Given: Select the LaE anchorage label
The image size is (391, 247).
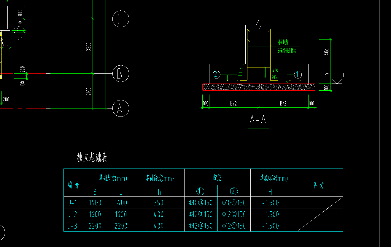Looking at the screenshot, I should (x=241, y=71).
